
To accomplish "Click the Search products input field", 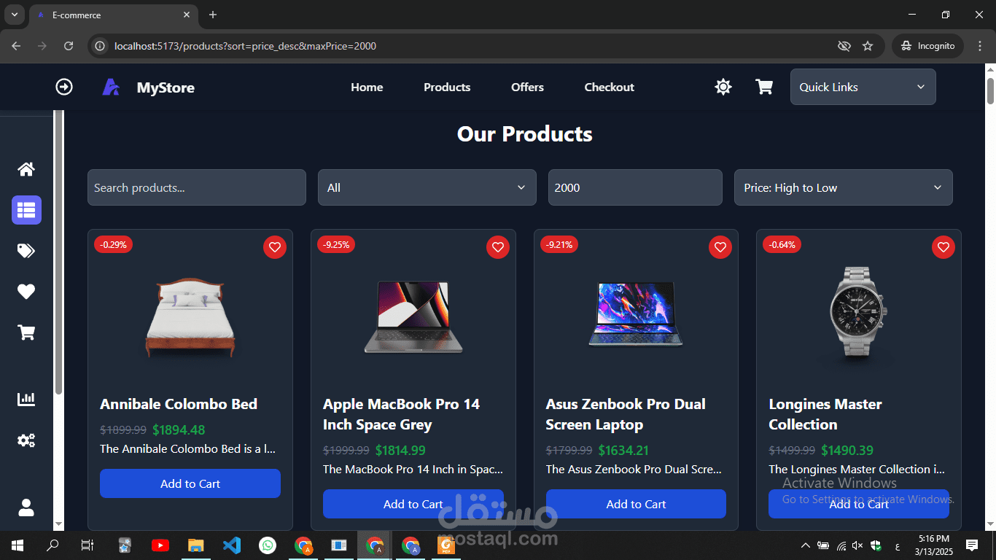I will [197, 187].
